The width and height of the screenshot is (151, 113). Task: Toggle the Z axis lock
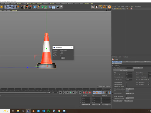(x=14, y=7)
